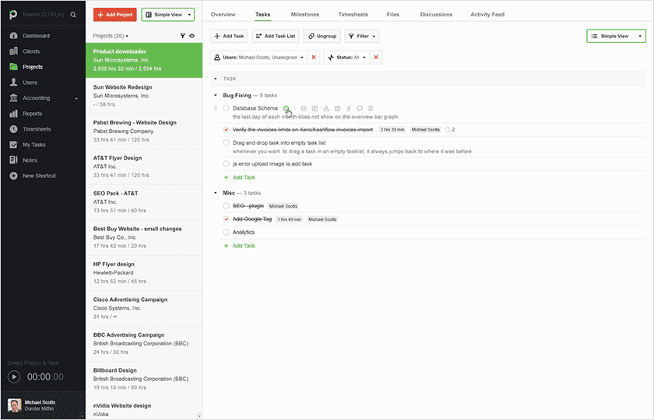Tick the Analytics task checkbox
654x420 pixels.
(x=226, y=232)
